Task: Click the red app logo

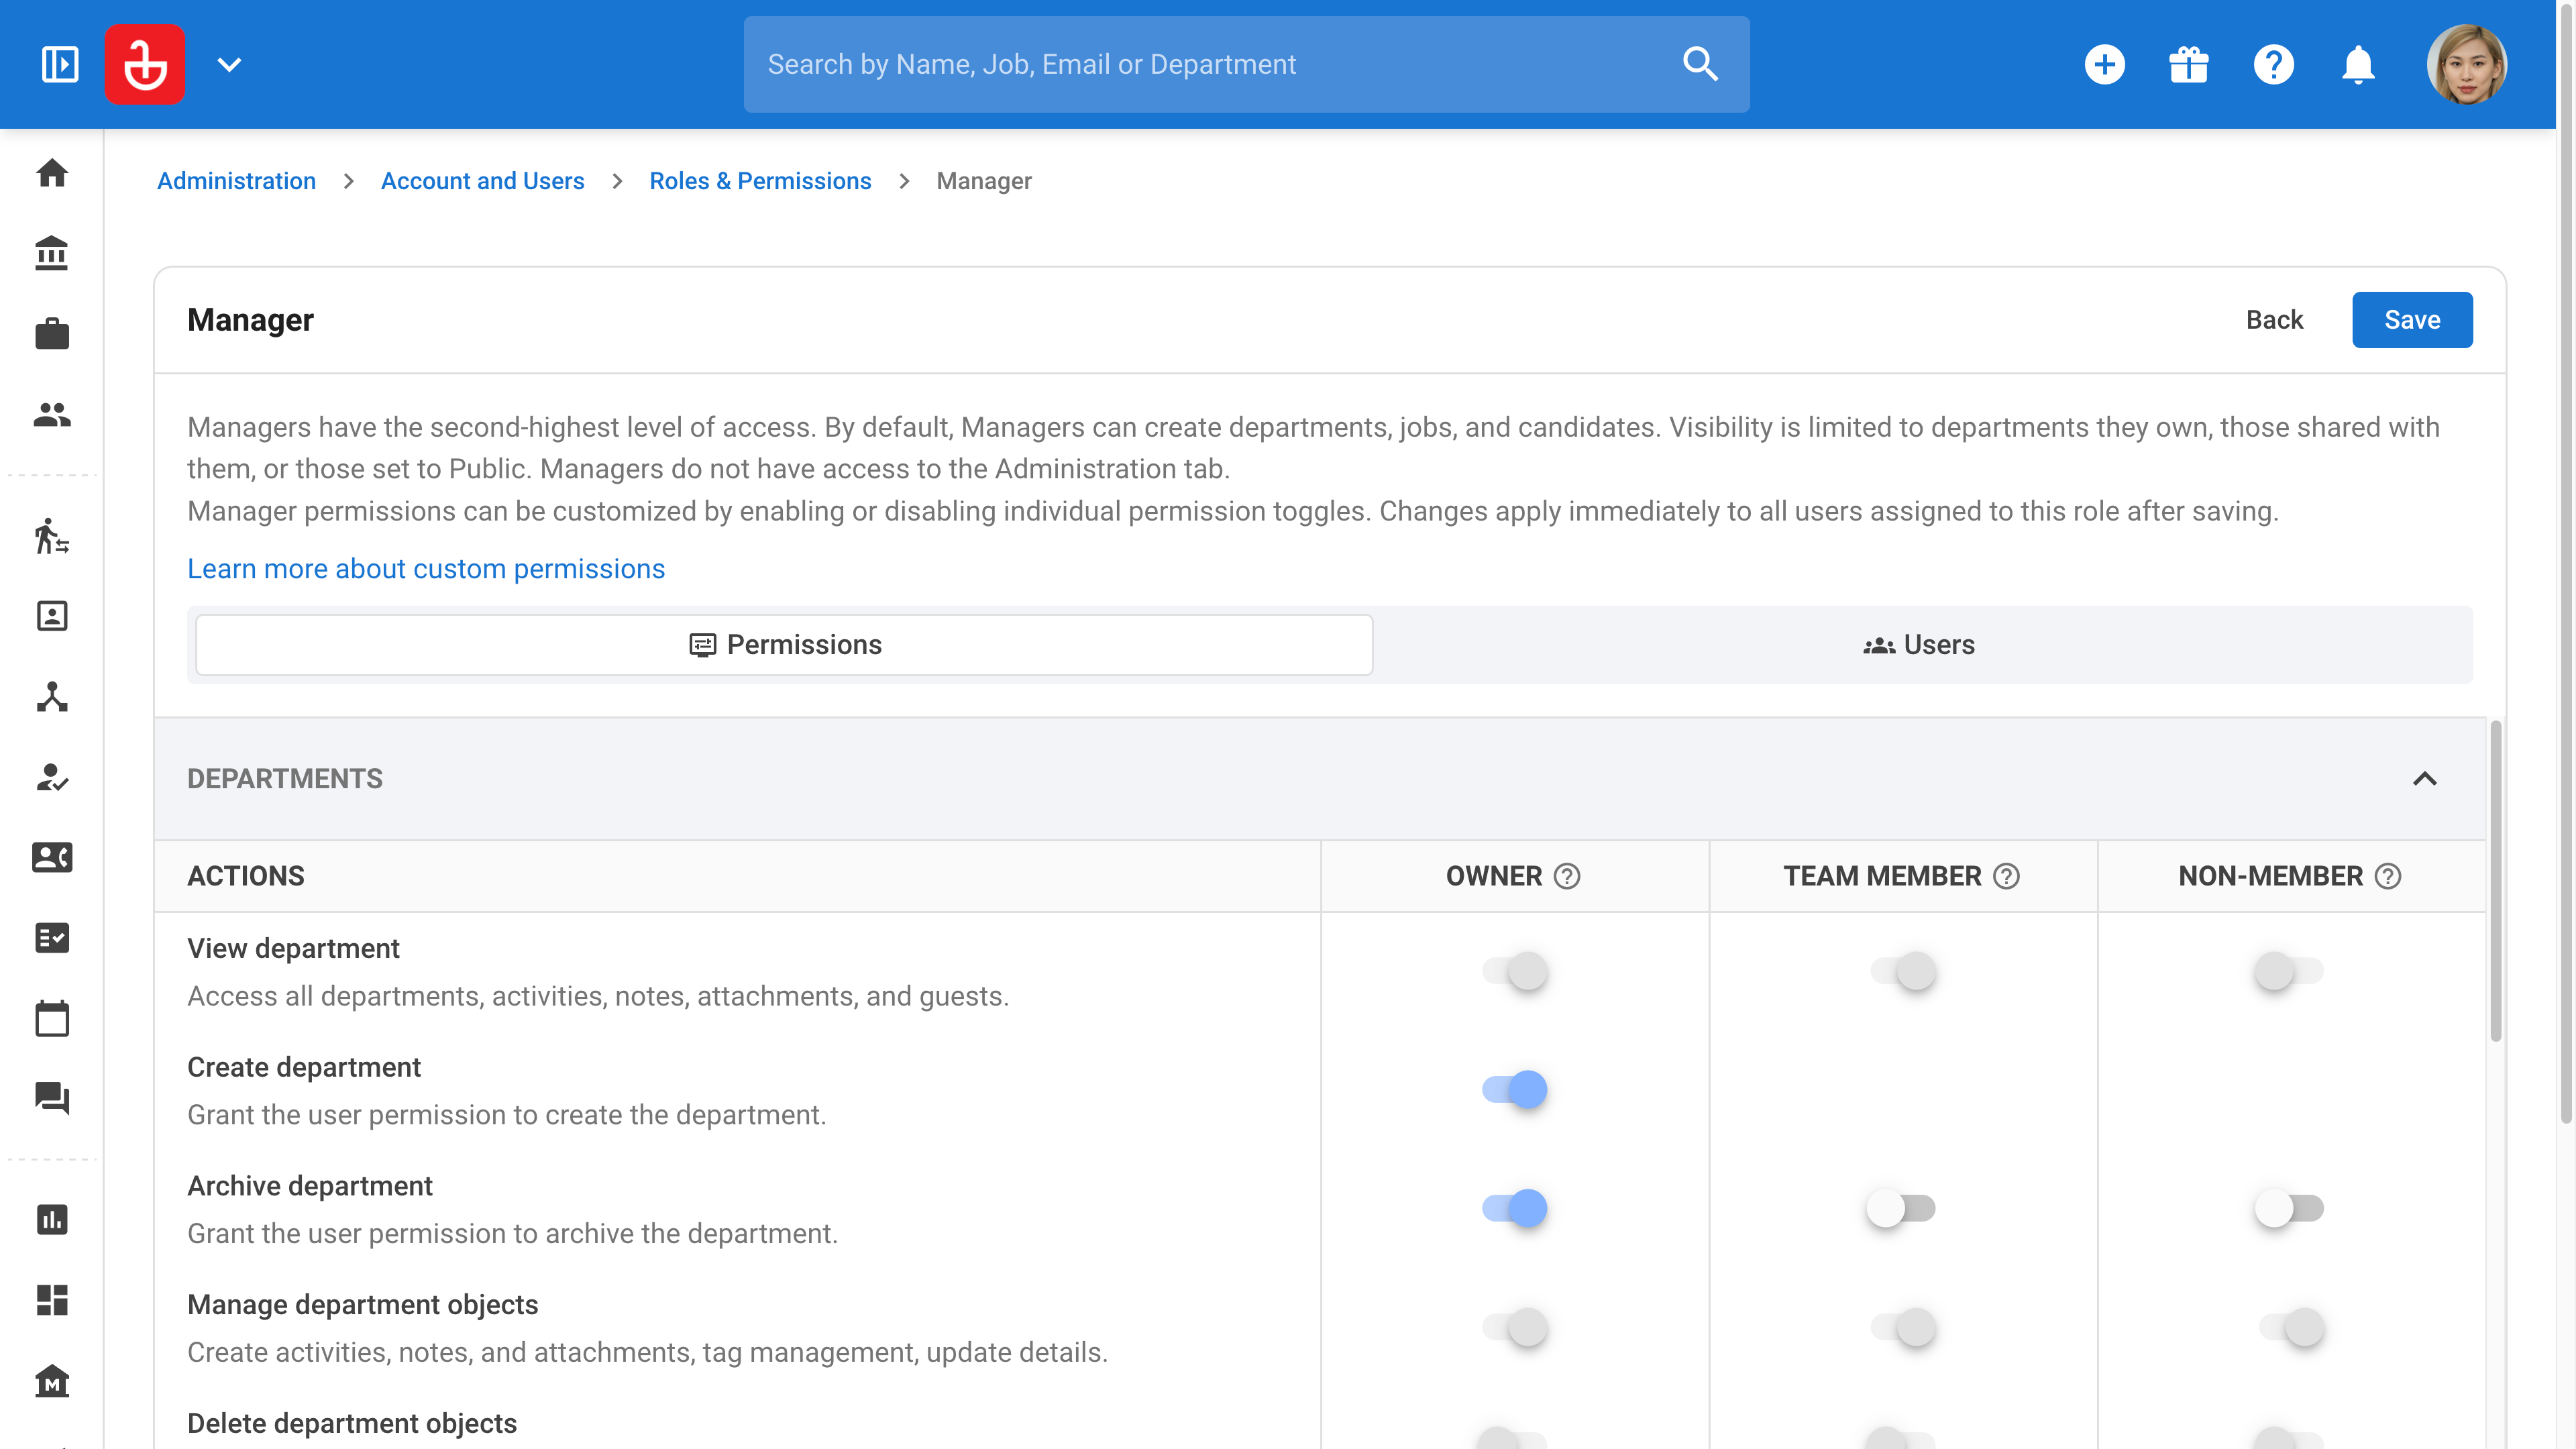Action: [145, 64]
